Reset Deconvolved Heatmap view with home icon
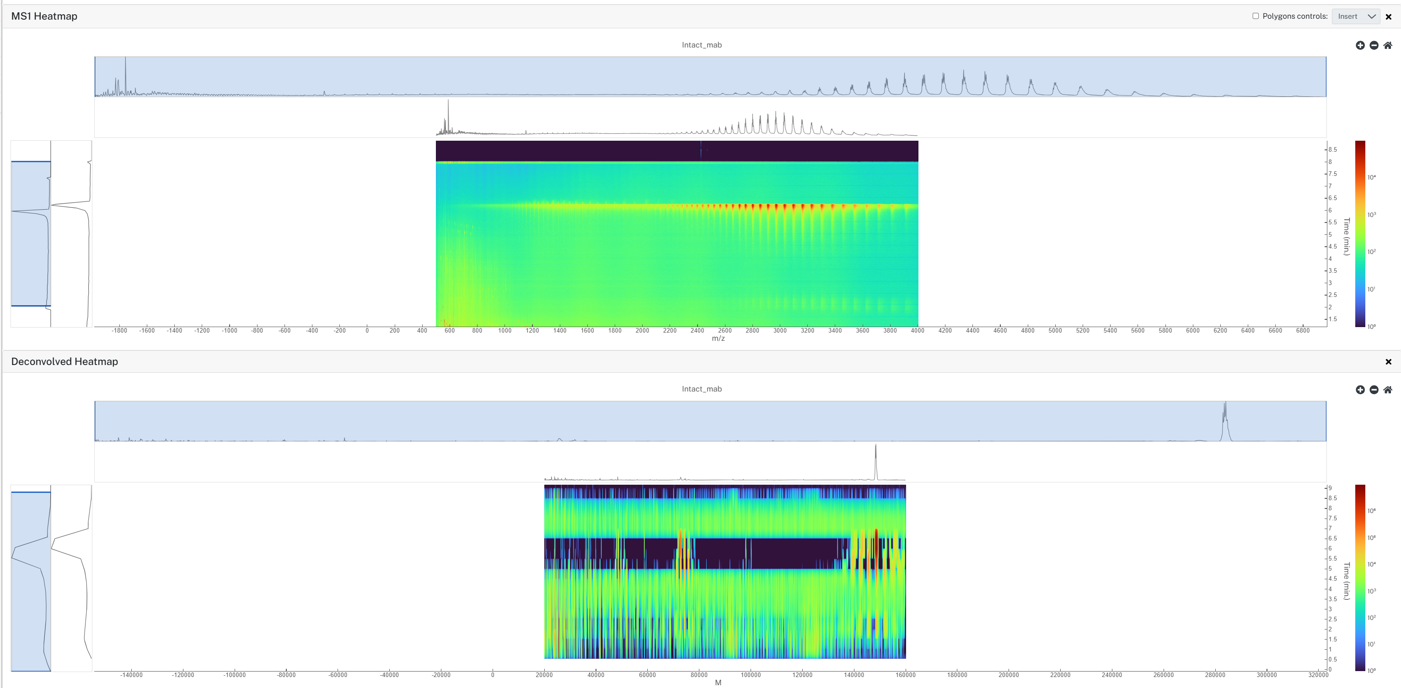The width and height of the screenshot is (1401, 688). click(x=1387, y=389)
